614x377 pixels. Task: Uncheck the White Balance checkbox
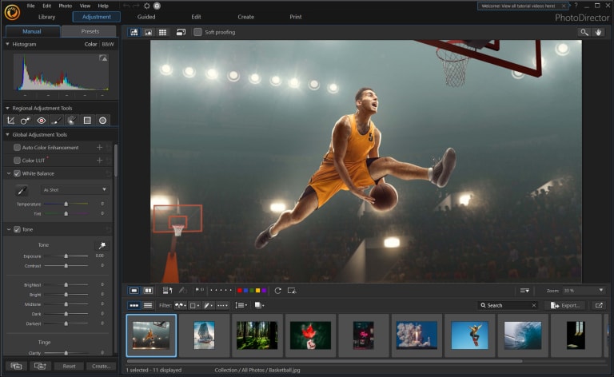click(18, 173)
